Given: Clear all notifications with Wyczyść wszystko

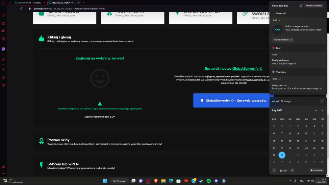Looking at the screenshot, I should (314, 6).
